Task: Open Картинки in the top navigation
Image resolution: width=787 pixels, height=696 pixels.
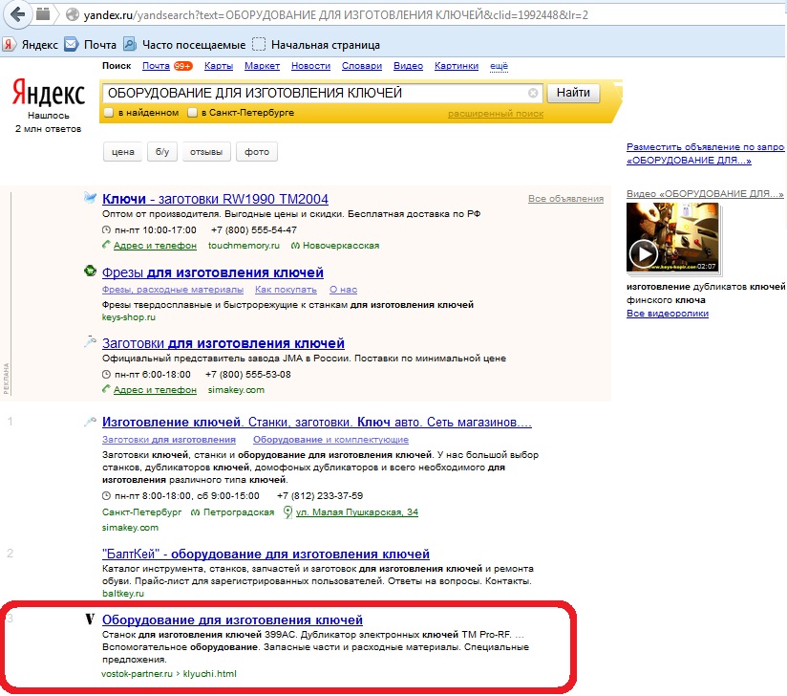Action: click(457, 66)
